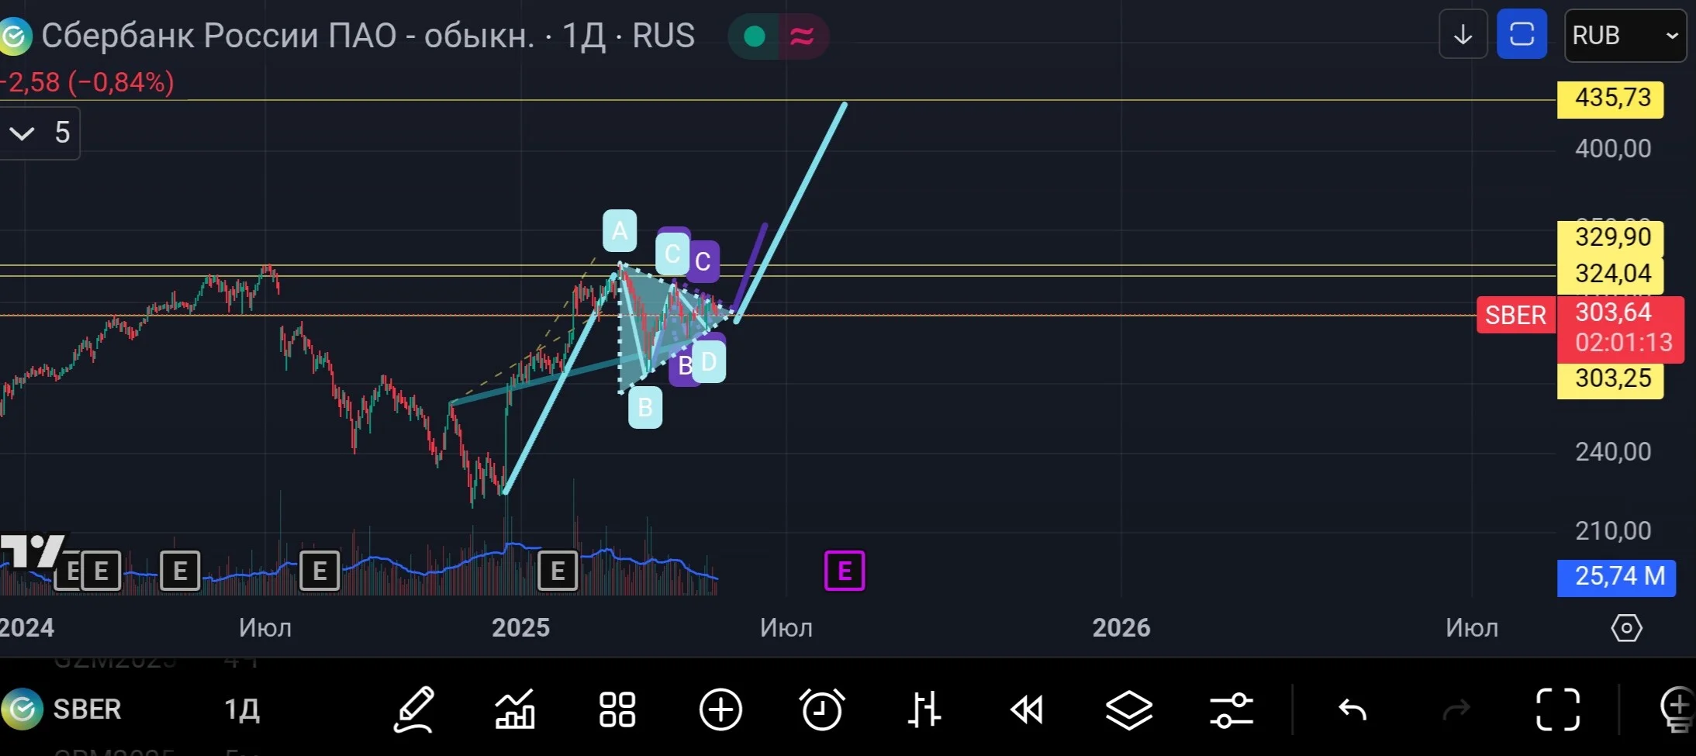Change the 1Д interval in bottom toolbar
Screen dimensions: 1696x756
coord(242,709)
